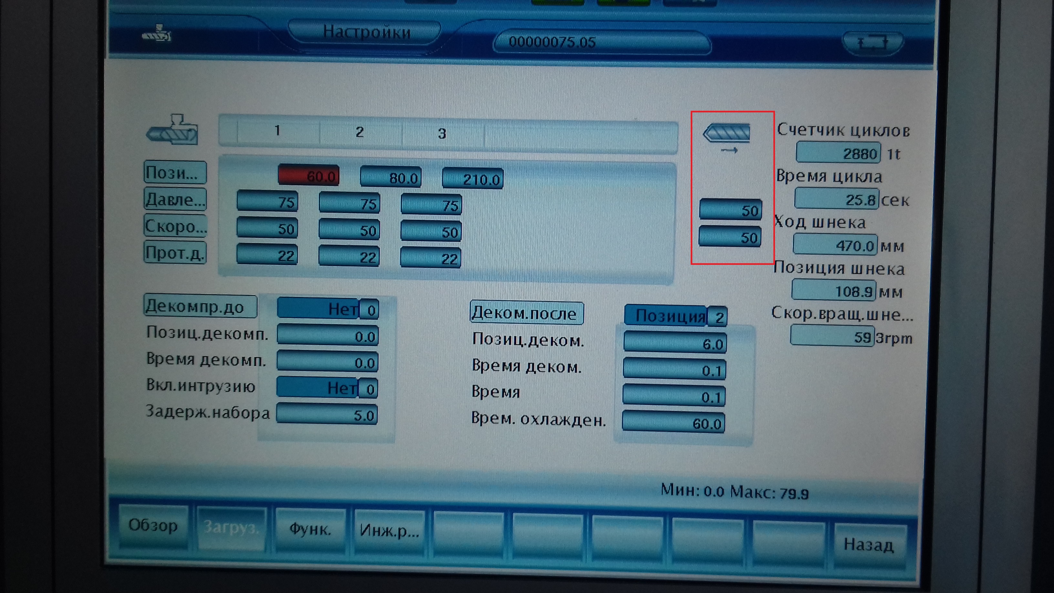Select the highlighted red 60.0 position field
The image size is (1054, 593).
point(309,176)
